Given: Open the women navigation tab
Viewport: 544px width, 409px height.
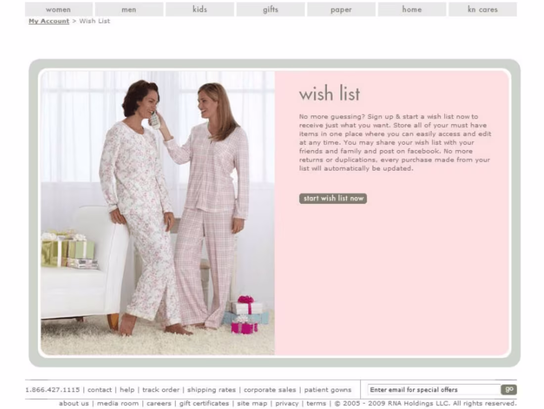Looking at the screenshot, I should click(x=59, y=9).
